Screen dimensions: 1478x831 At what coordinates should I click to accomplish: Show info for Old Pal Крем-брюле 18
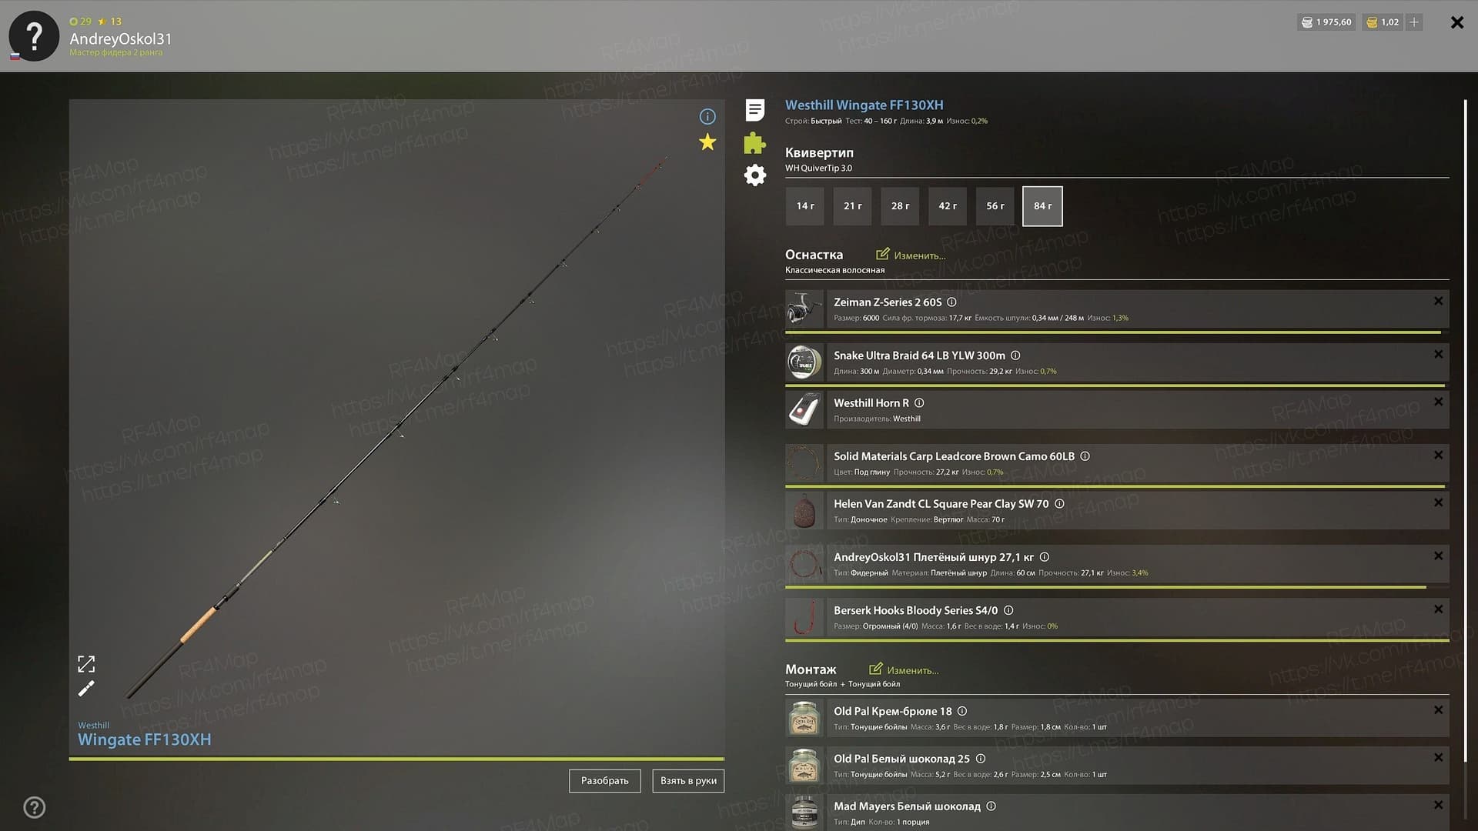tap(962, 711)
